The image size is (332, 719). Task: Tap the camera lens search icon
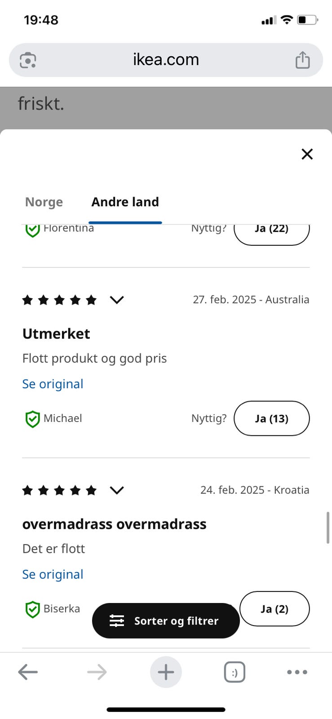[28, 60]
